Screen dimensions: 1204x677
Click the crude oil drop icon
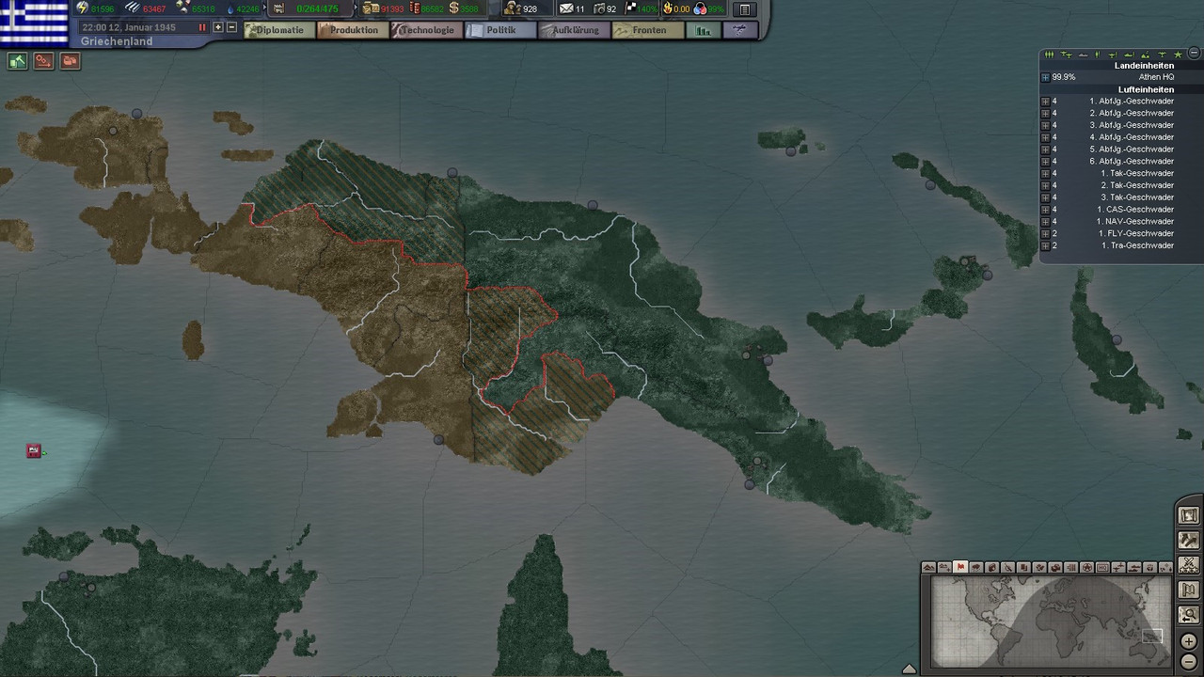[231, 9]
